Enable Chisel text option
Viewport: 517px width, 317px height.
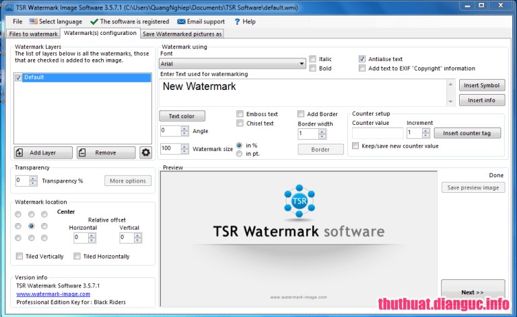click(x=240, y=123)
